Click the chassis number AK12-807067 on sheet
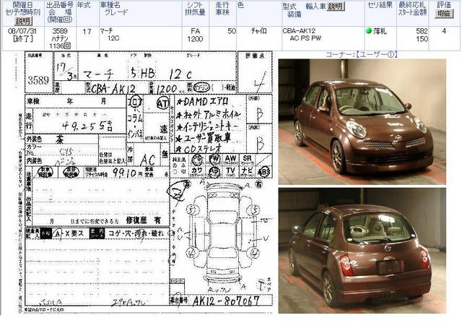The image size is (462, 331). (226, 301)
